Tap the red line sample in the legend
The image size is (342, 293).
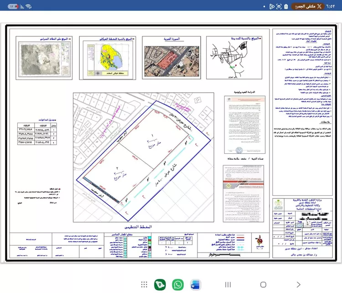[x=241, y=237]
